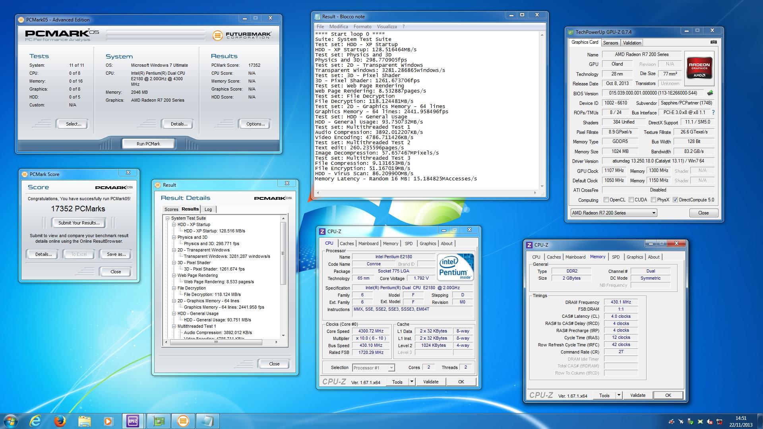Image resolution: width=763 pixels, height=429 pixels.
Task: Switch to the Scores tab in Result Details
Action: click(x=171, y=209)
